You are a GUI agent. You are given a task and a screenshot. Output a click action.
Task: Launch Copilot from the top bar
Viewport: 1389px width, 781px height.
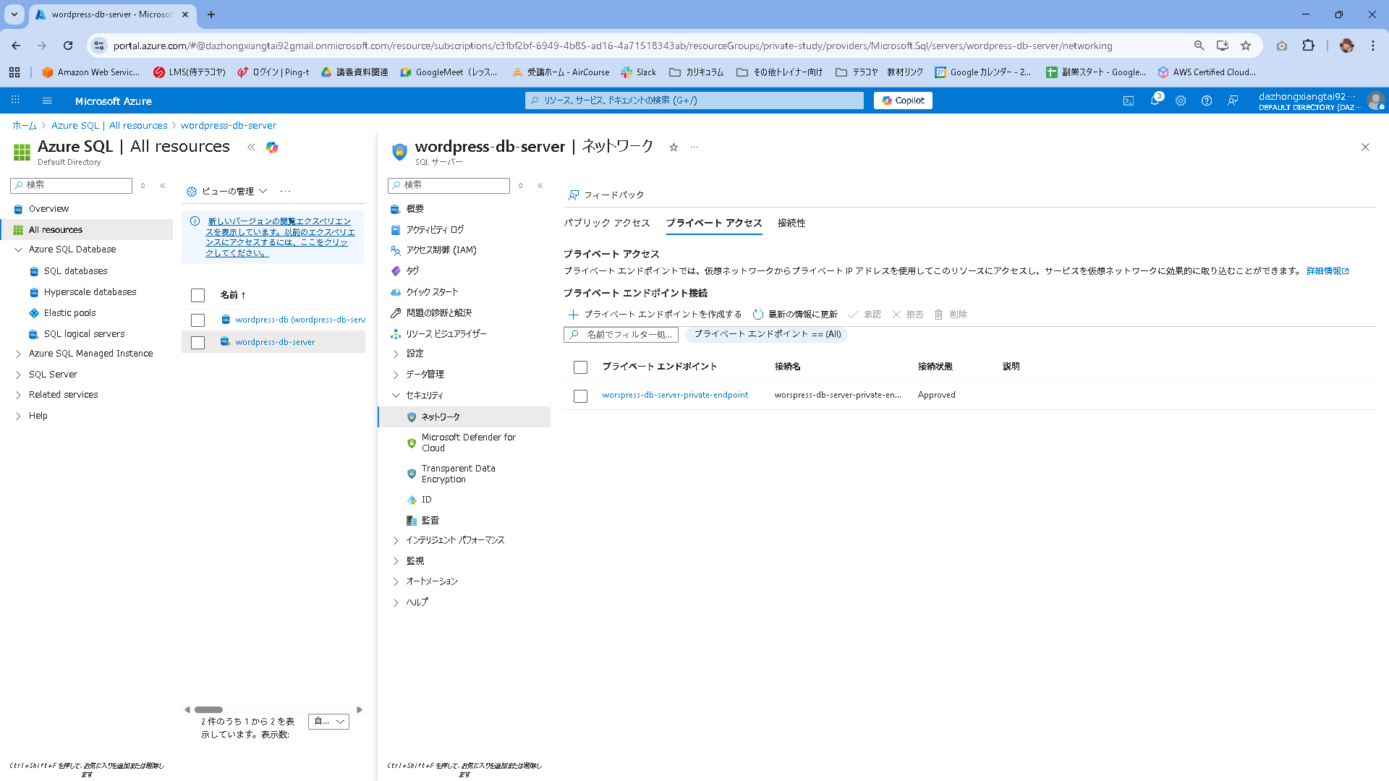(903, 101)
